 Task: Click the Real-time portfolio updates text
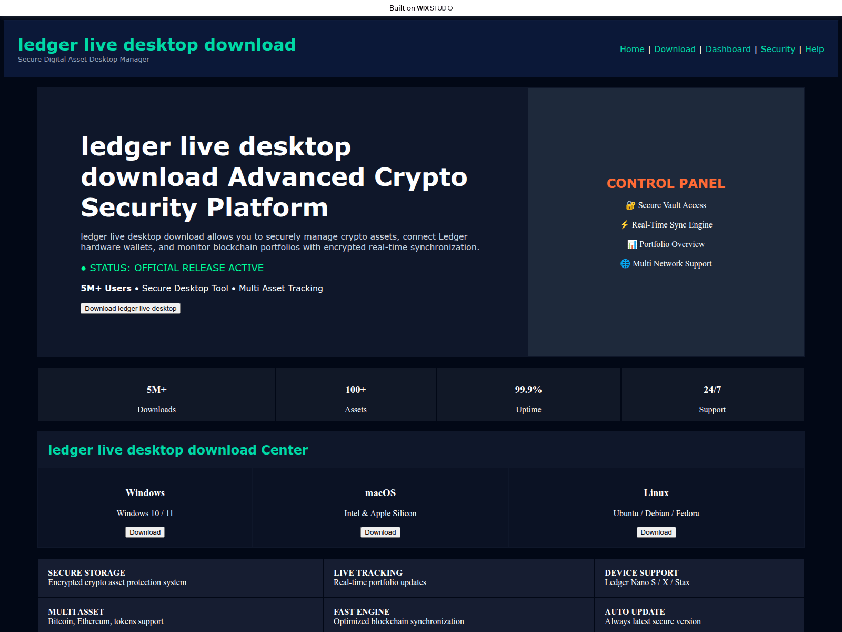coord(380,582)
